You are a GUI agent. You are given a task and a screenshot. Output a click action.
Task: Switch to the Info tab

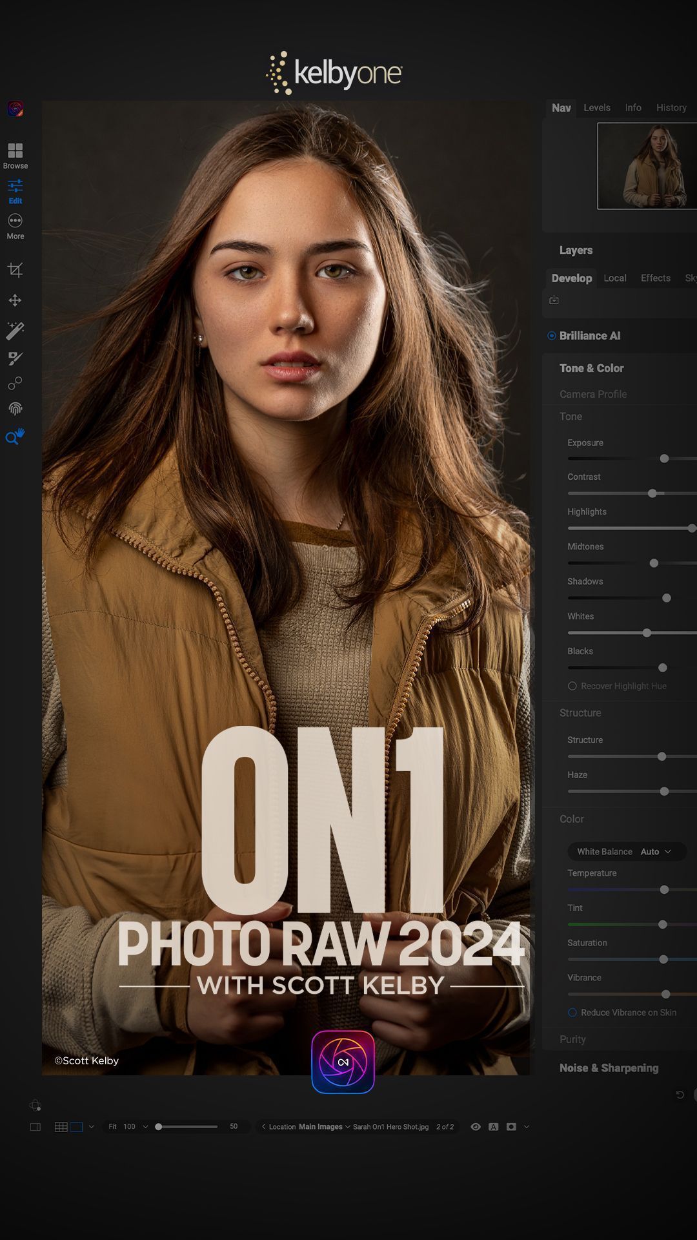633,108
